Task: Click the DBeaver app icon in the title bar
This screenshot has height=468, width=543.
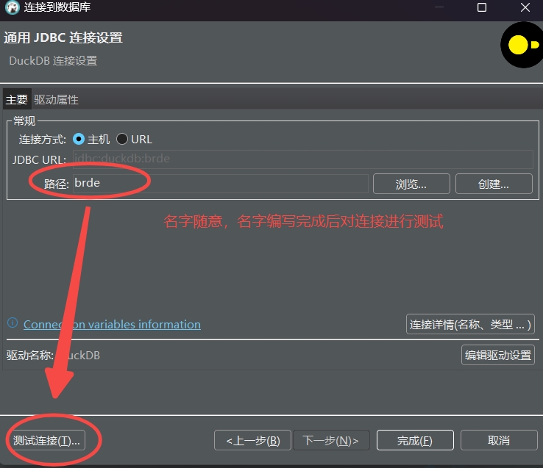Action: click(x=13, y=7)
